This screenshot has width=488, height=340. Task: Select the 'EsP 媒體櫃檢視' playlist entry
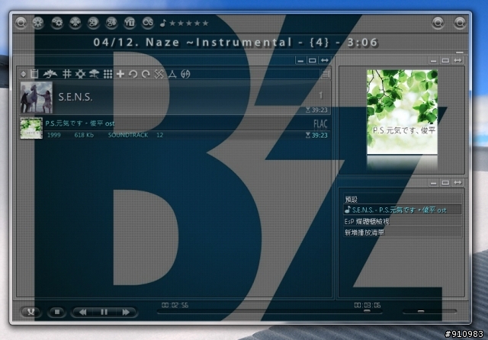(403, 221)
